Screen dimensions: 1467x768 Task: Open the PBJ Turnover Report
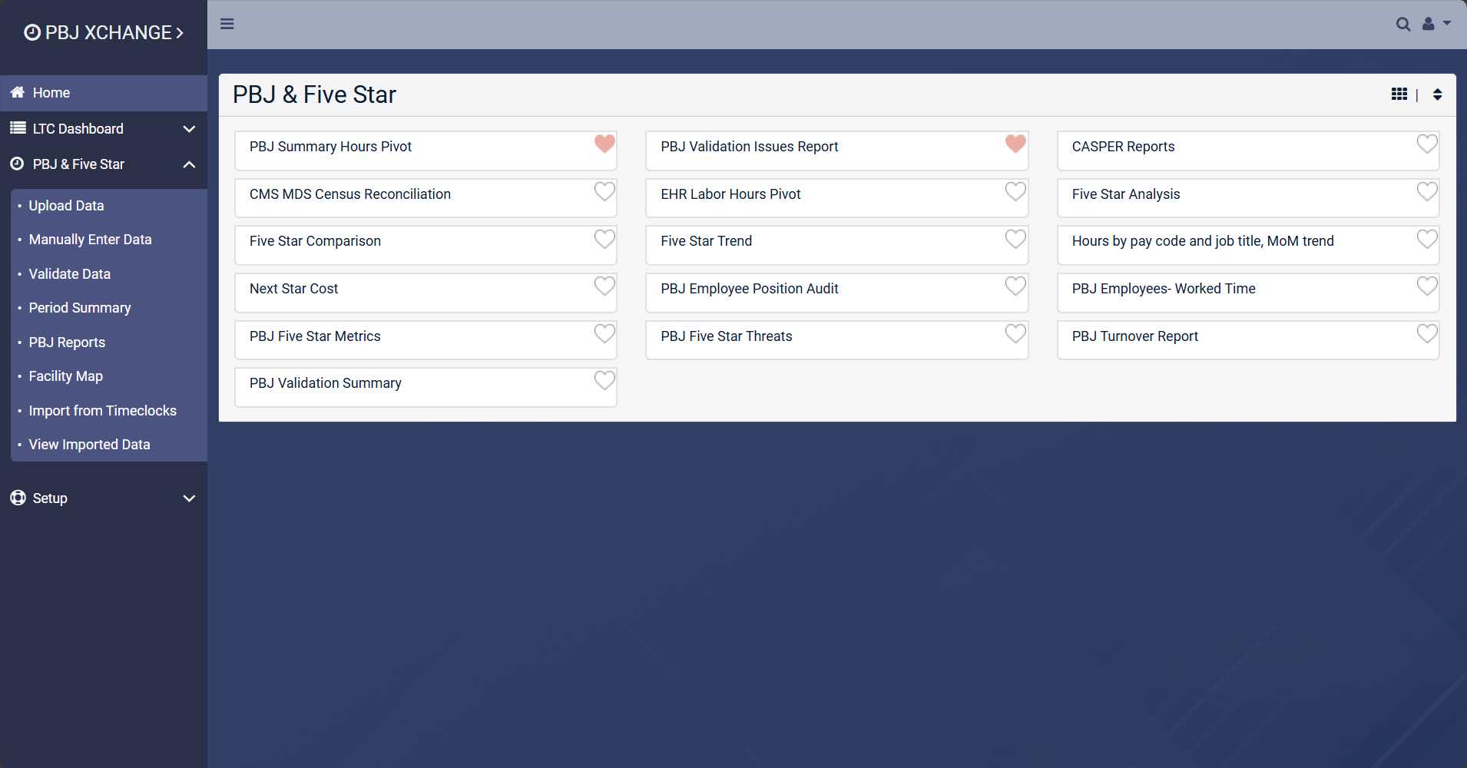[1134, 336]
